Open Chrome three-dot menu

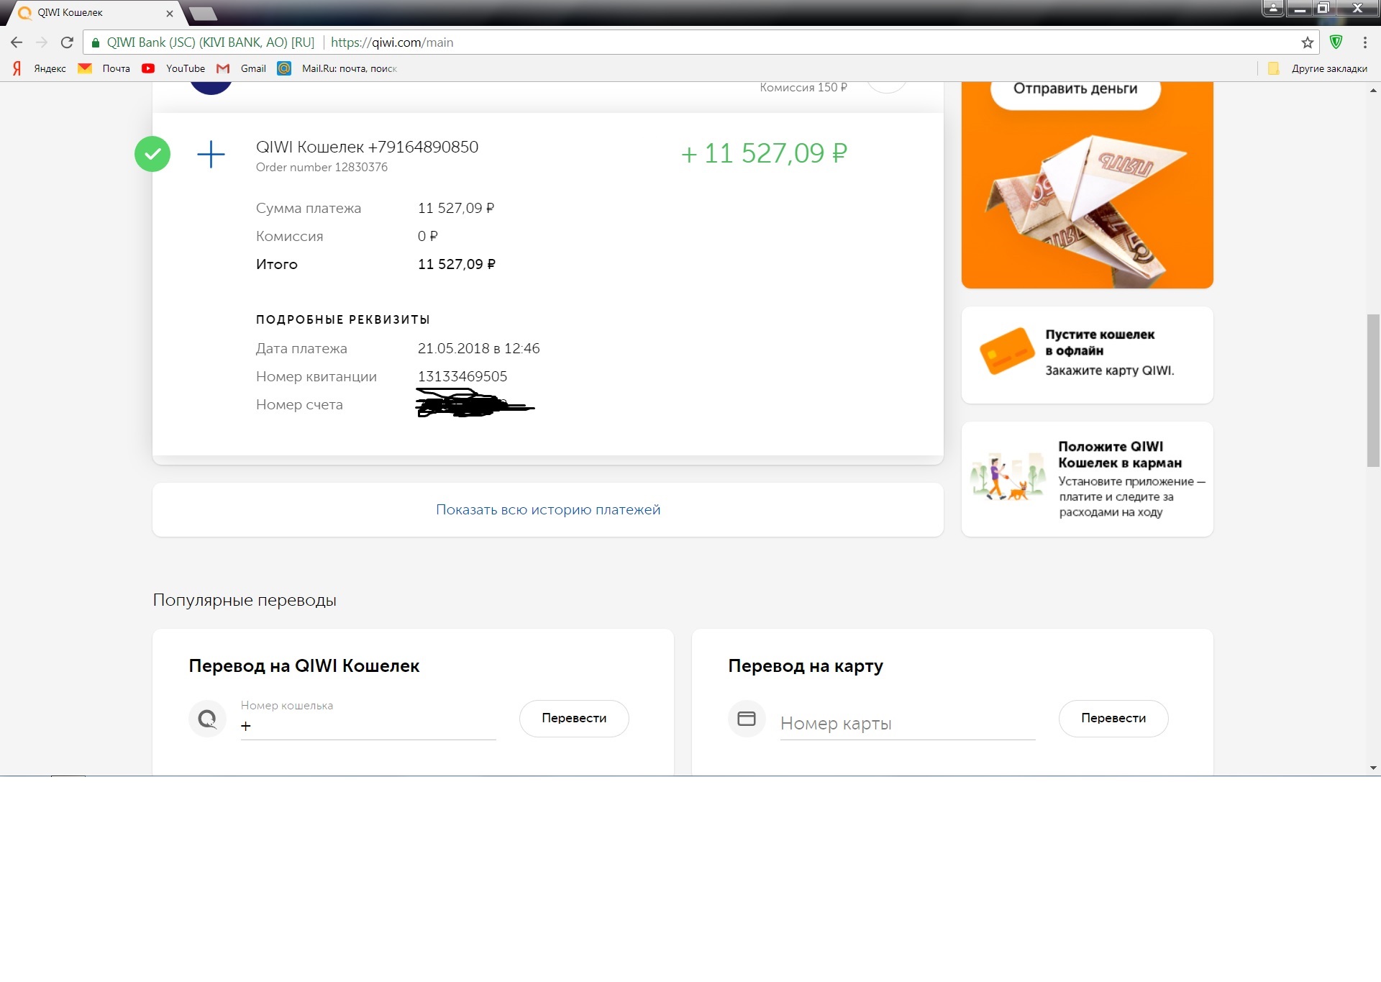coord(1364,42)
